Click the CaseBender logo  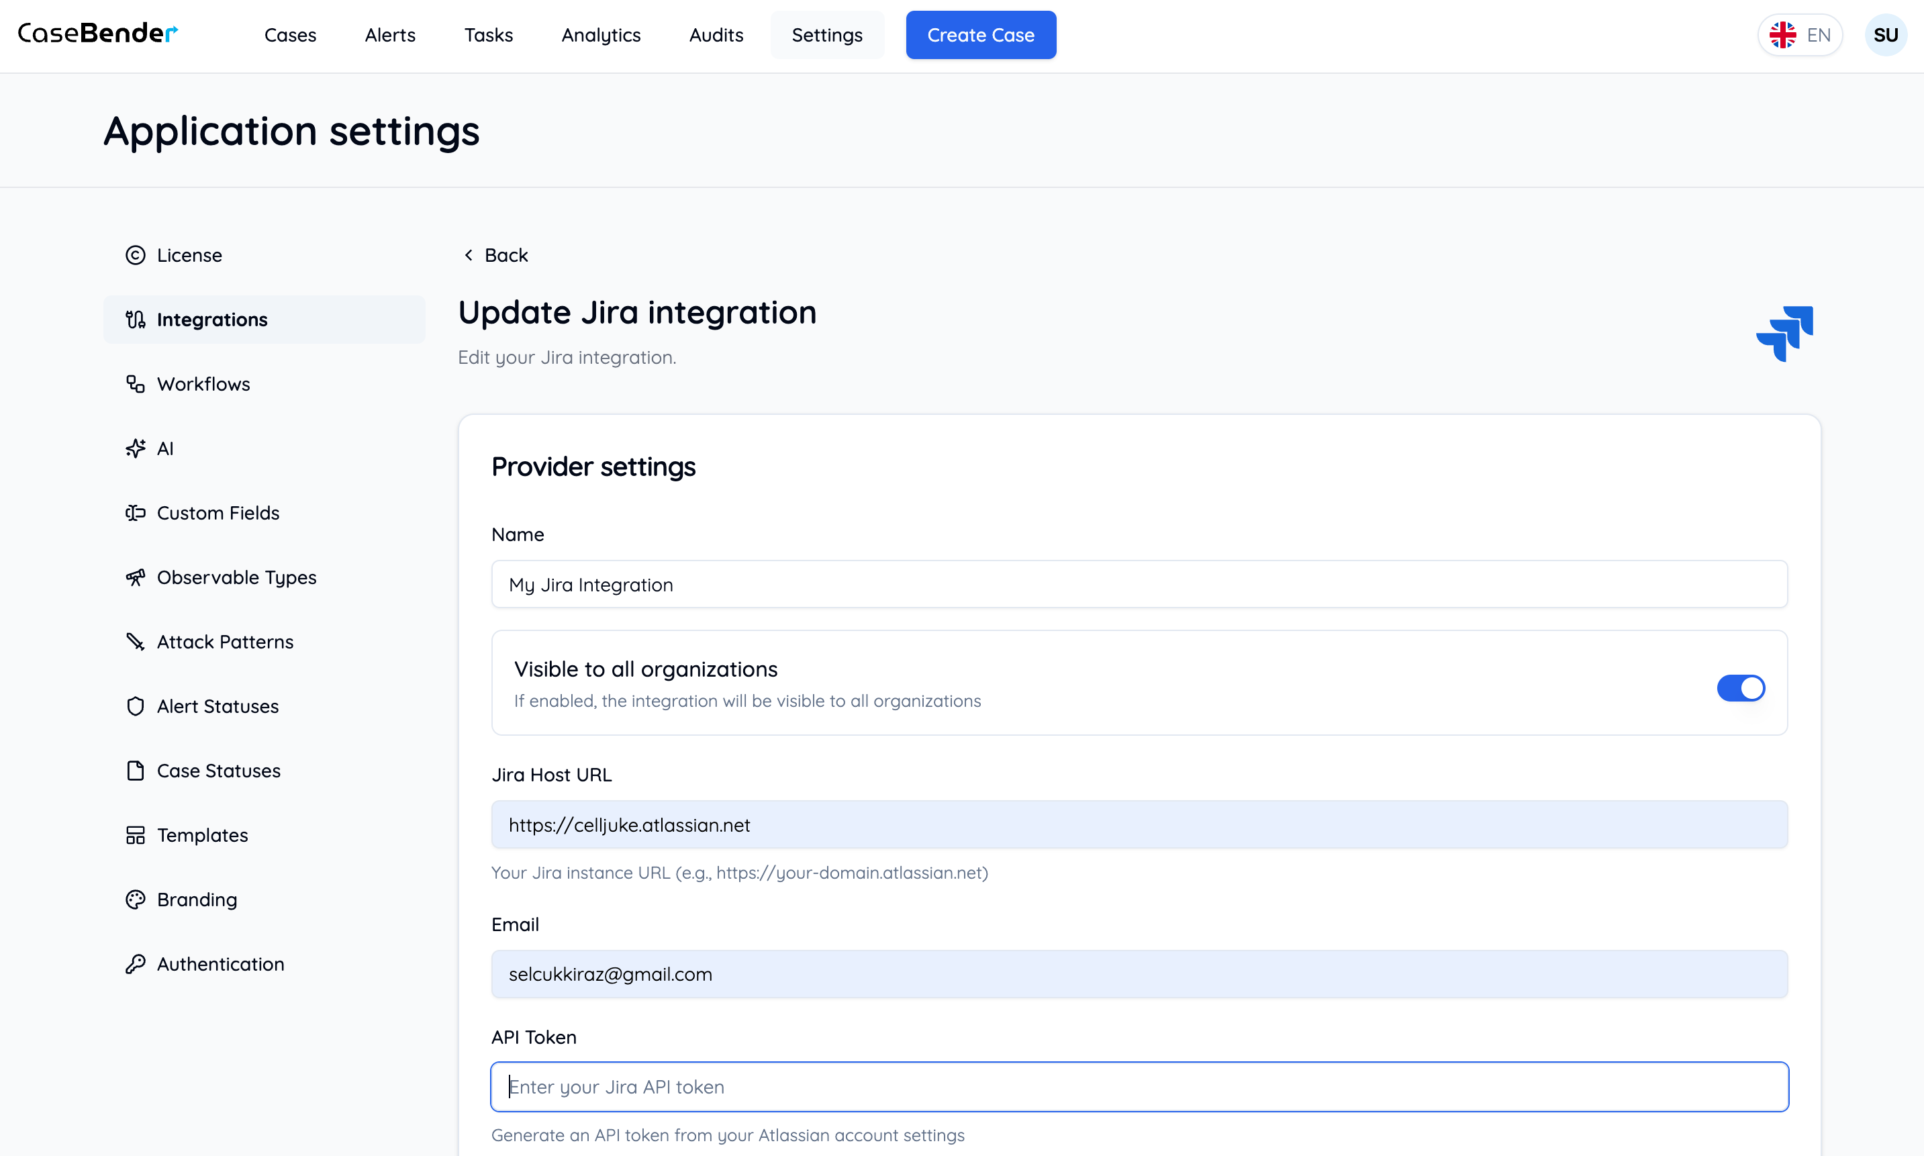98,33
